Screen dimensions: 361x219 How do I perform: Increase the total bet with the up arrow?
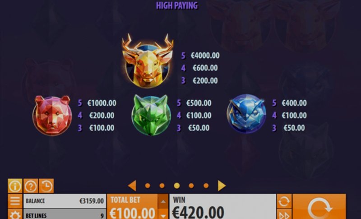pyautogui.click(x=163, y=201)
